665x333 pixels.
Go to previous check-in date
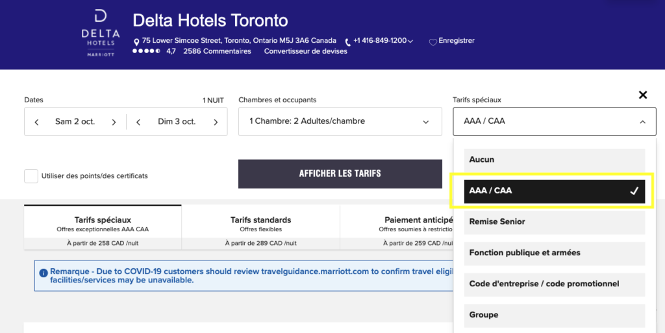[x=37, y=122]
